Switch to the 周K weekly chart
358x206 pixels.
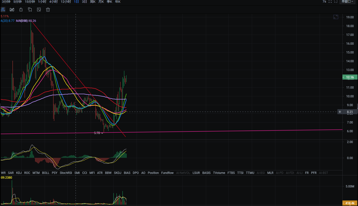[93, 2]
